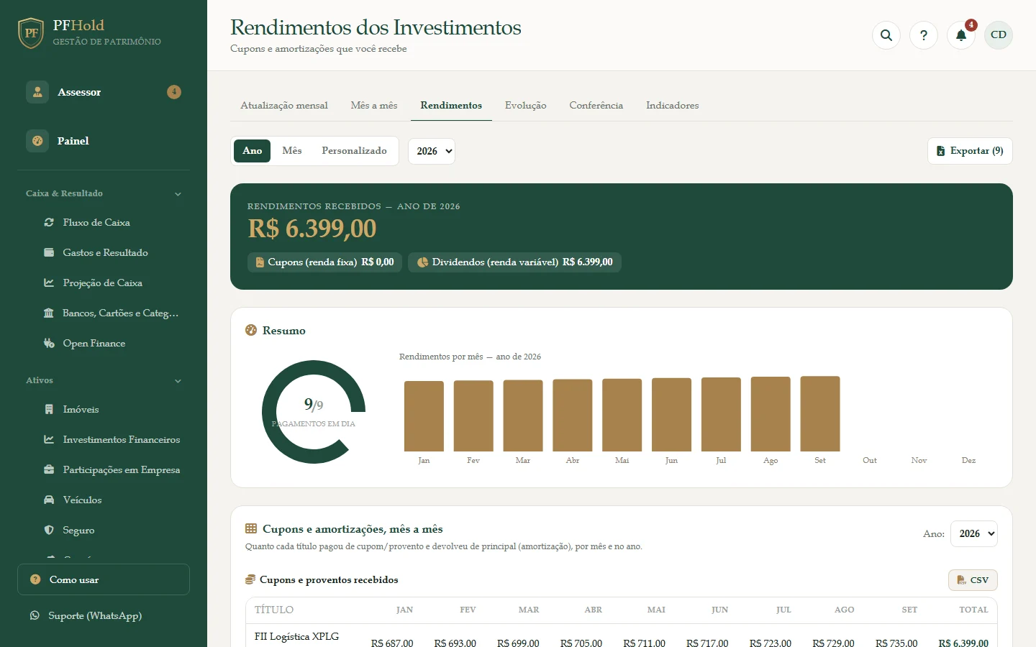1036x647 pixels.
Task: Open the search magnifier icon
Action: 886,35
